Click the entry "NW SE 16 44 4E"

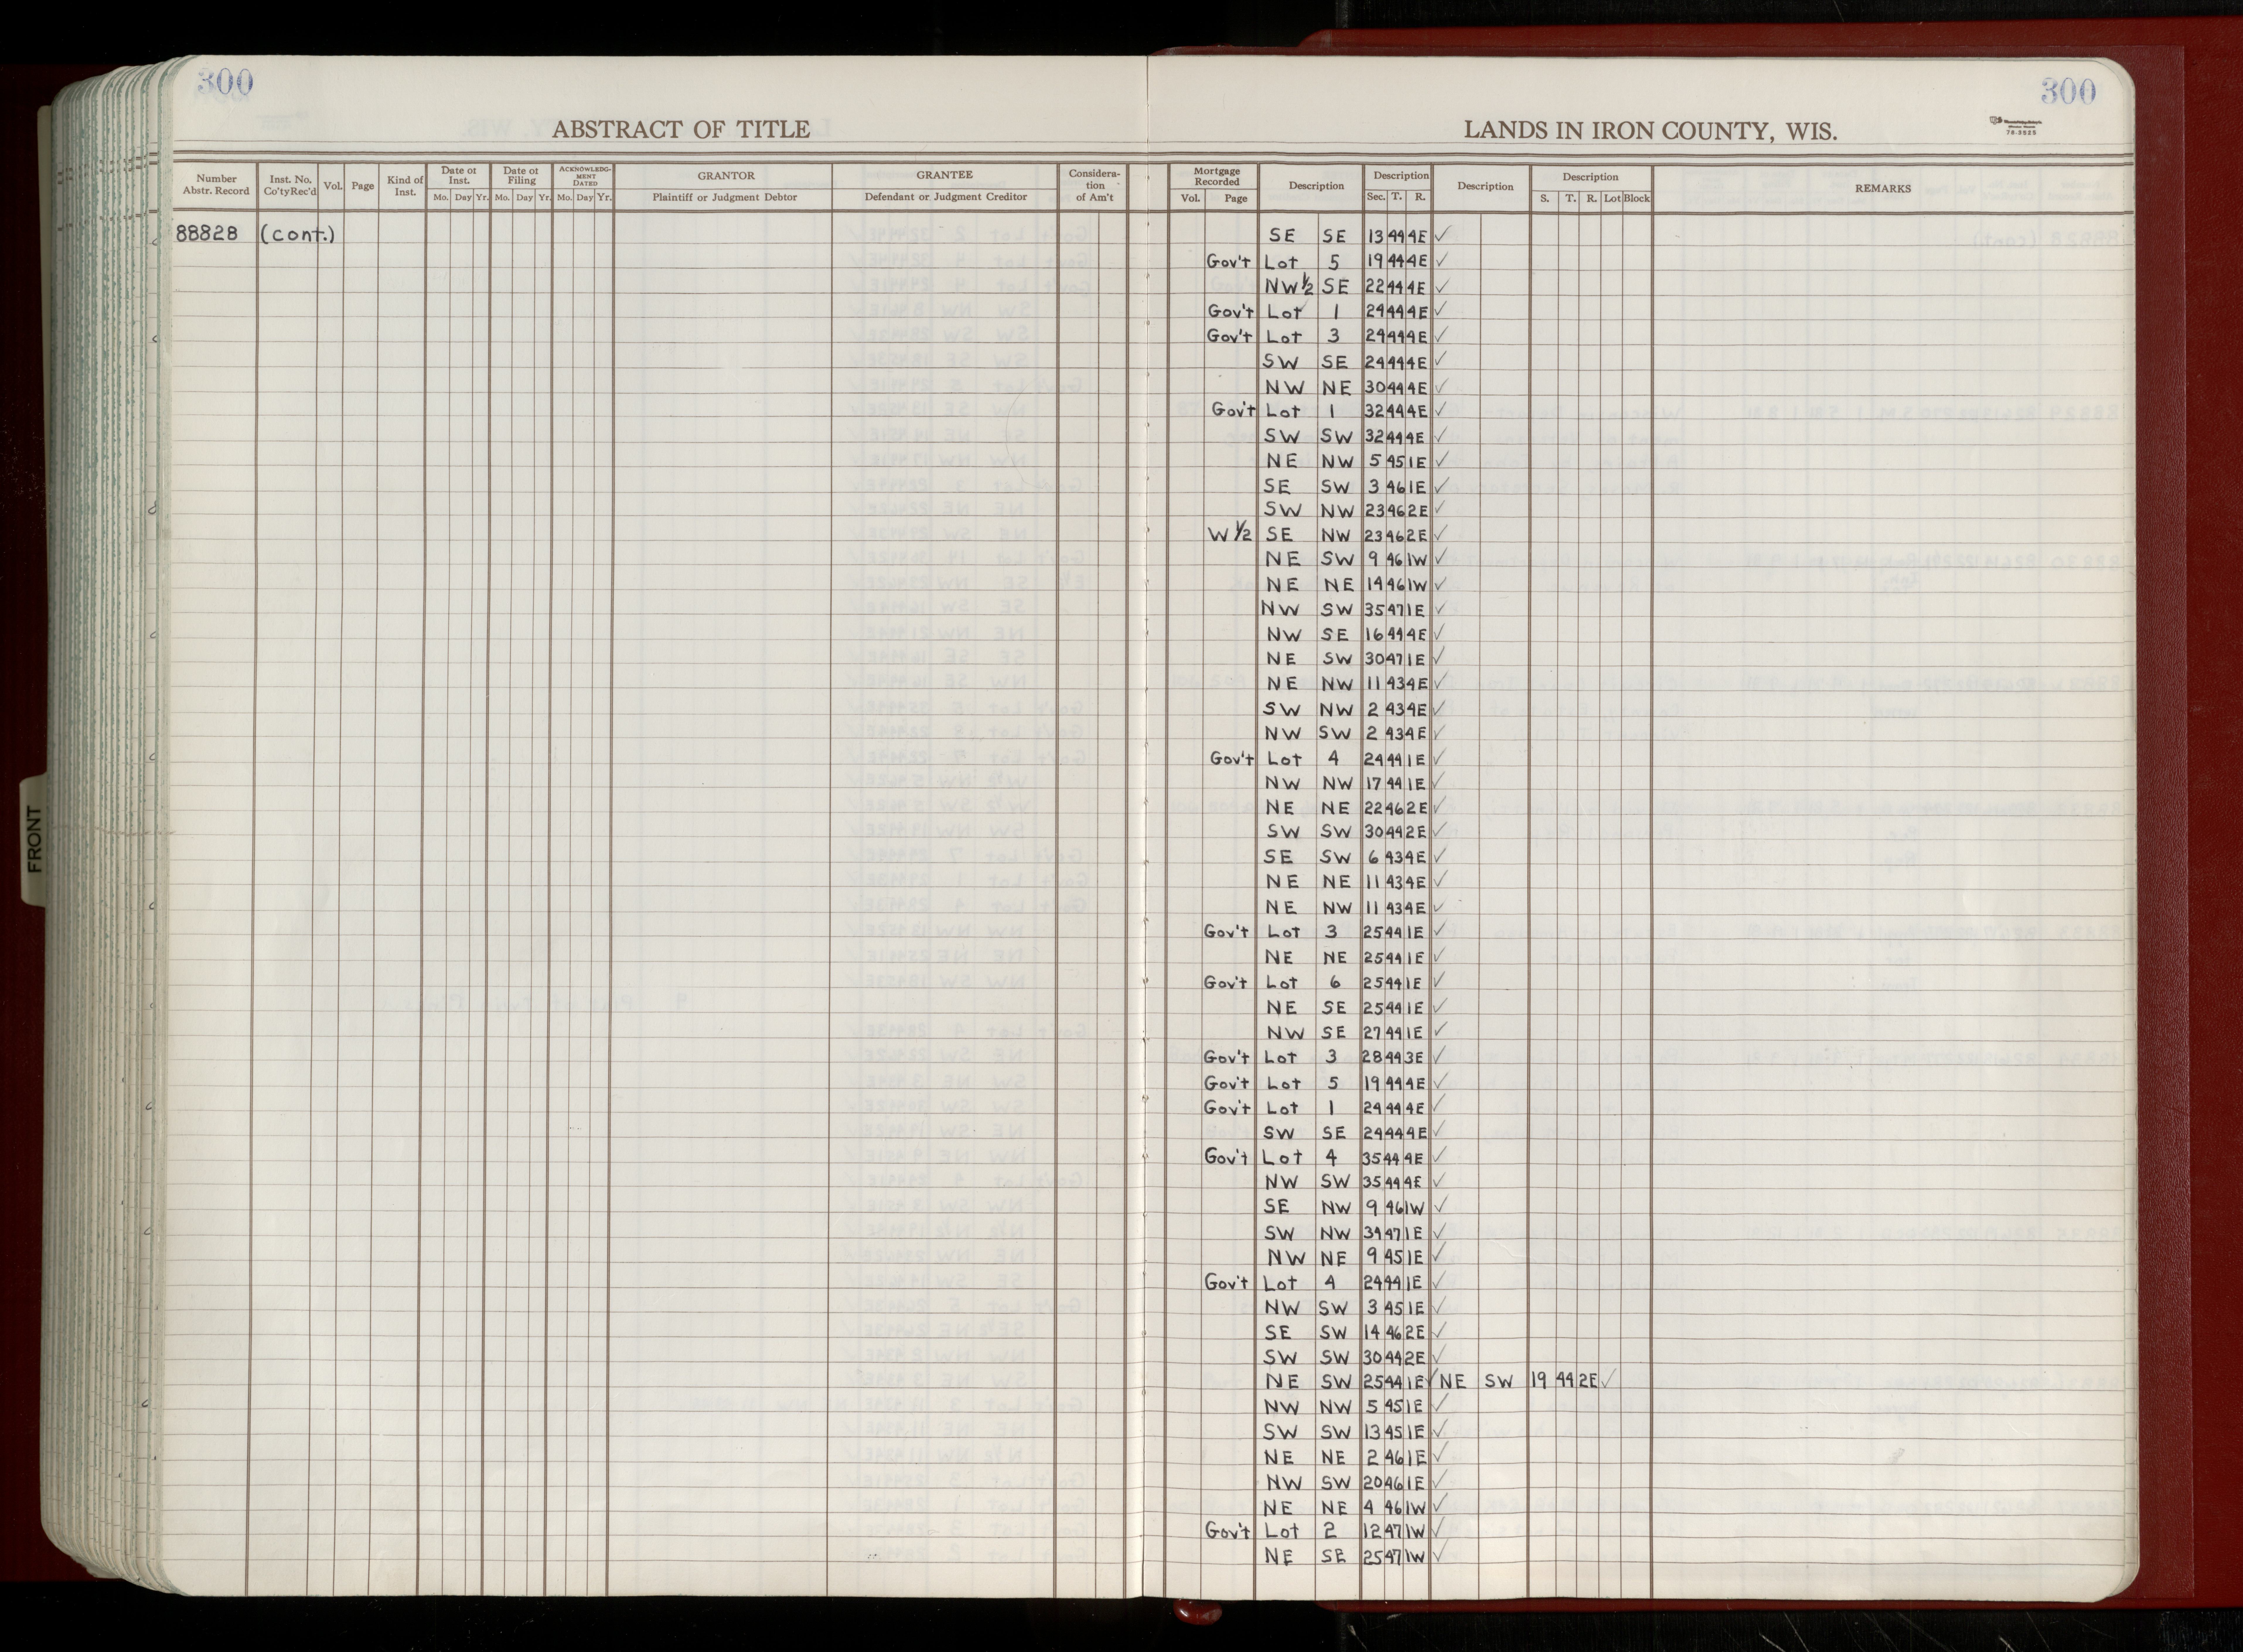(x=1347, y=634)
